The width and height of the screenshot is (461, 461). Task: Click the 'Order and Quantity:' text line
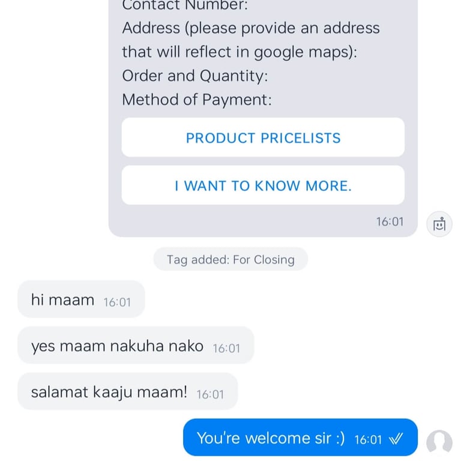195,76
